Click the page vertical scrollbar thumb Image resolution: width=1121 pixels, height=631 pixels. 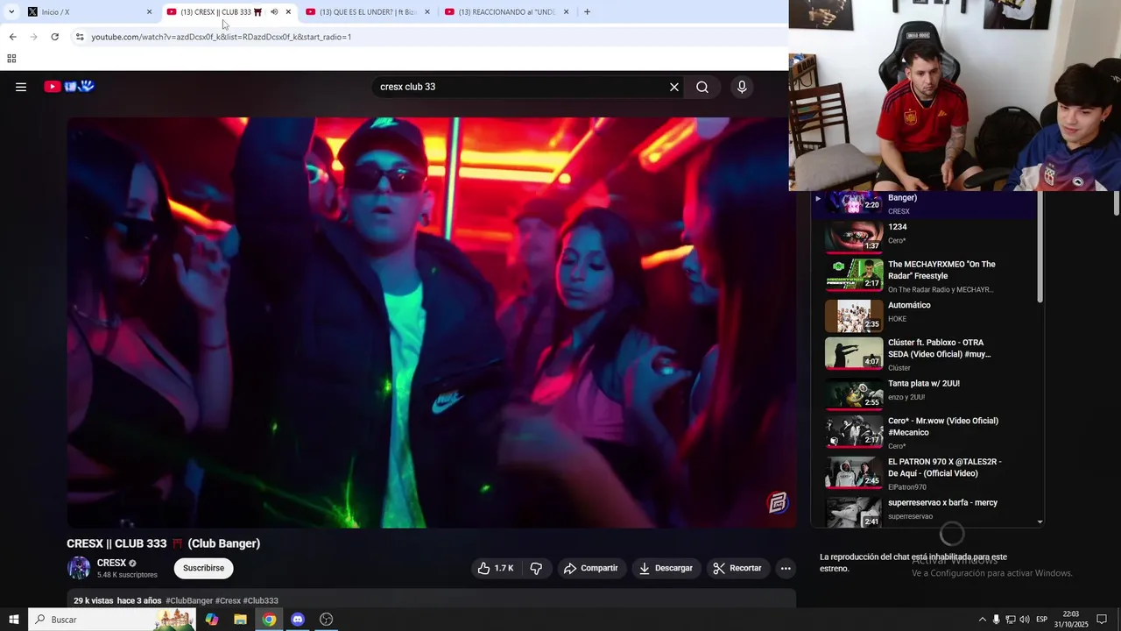1117,202
